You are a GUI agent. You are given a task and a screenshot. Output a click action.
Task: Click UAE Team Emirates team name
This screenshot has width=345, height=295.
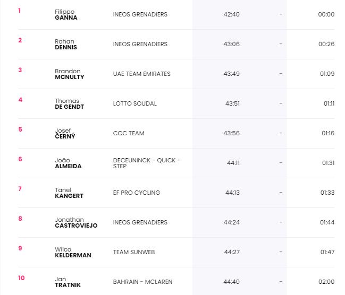[142, 74]
